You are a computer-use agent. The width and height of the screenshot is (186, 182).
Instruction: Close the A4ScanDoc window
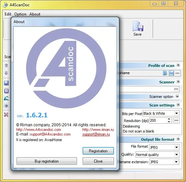tap(176, 4)
